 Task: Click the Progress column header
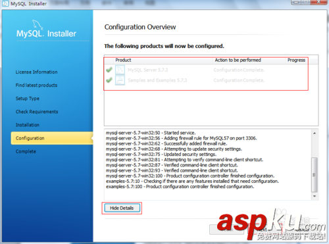[x=296, y=60]
